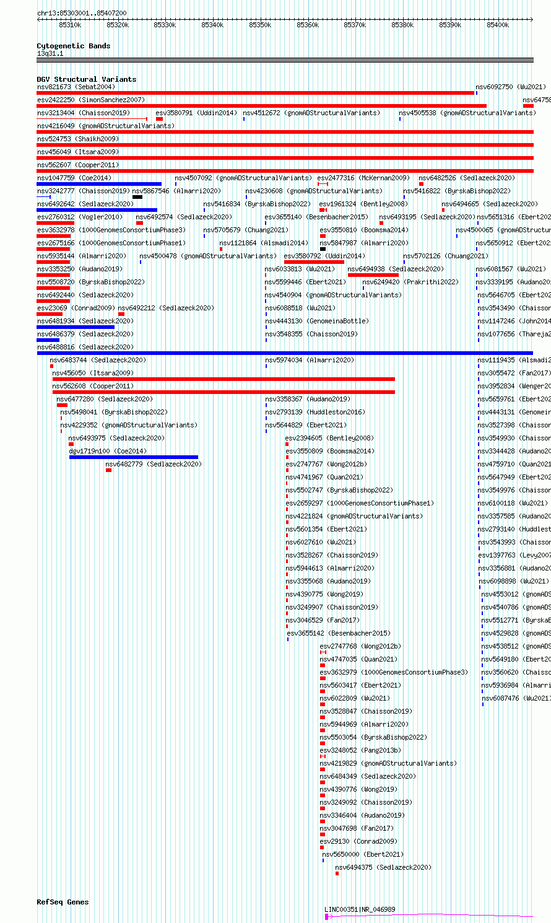
Task: Open nsv6482779 (Sedlazeck2020) label
Action: click(154, 464)
